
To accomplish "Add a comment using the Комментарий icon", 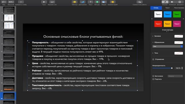I will [x=112, y=2].
